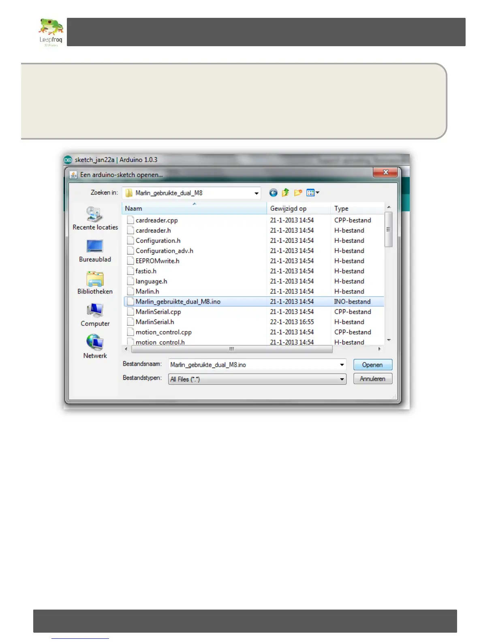The height and width of the screenshot is (642, 496).
Task: Close the sketch open dialog
Action: coord(385,172)
